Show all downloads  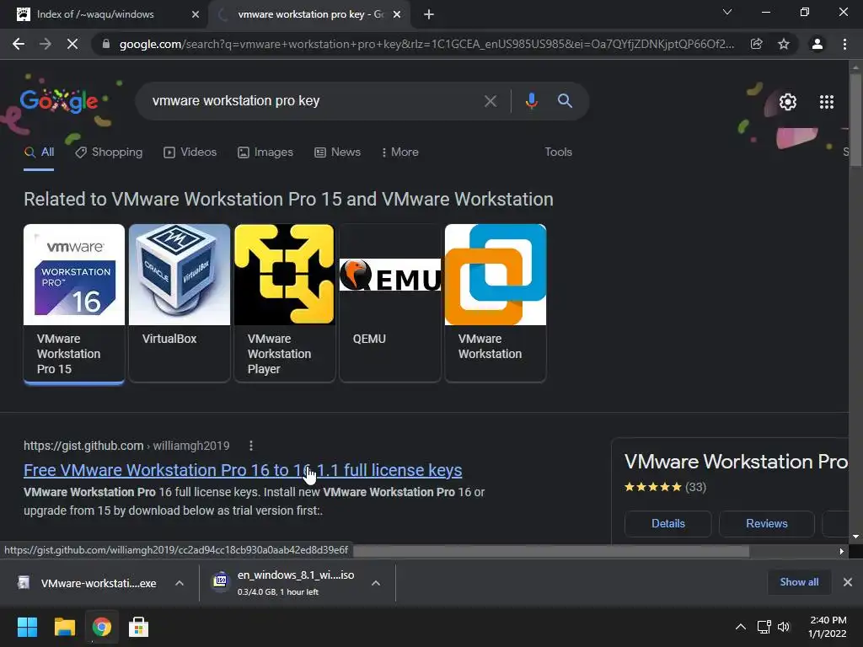(799, 582)
